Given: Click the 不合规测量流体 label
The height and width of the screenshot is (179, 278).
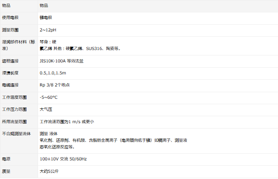Looking at the screenshot, I should pyautogui.click(x=16, y=134).
